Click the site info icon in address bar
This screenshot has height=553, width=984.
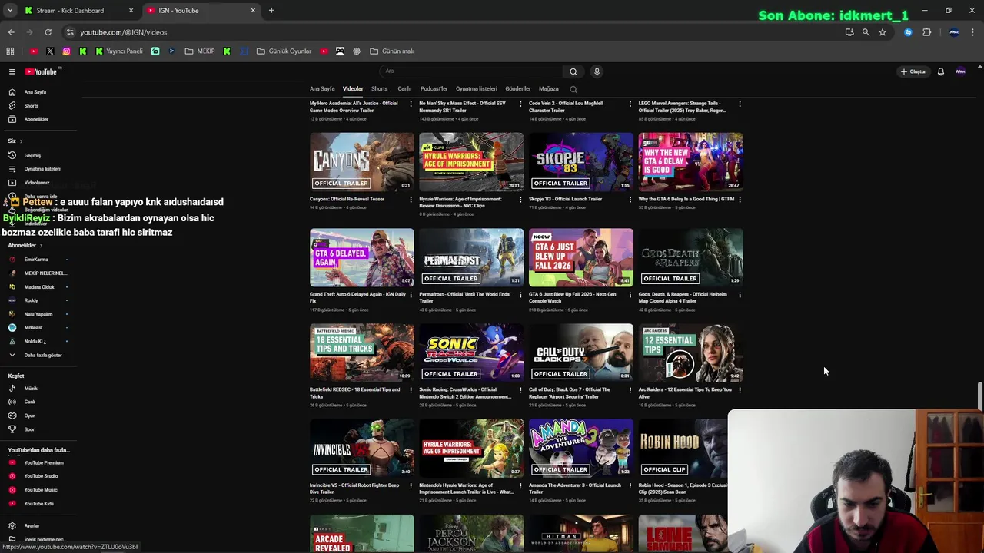tap(70, 32)
